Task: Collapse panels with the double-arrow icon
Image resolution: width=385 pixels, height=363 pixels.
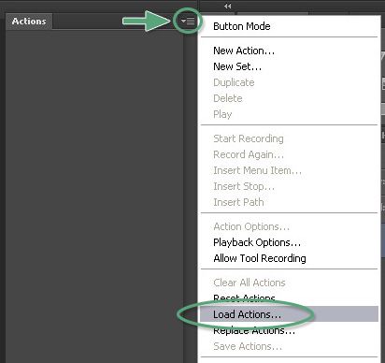Action: (228, 6)
